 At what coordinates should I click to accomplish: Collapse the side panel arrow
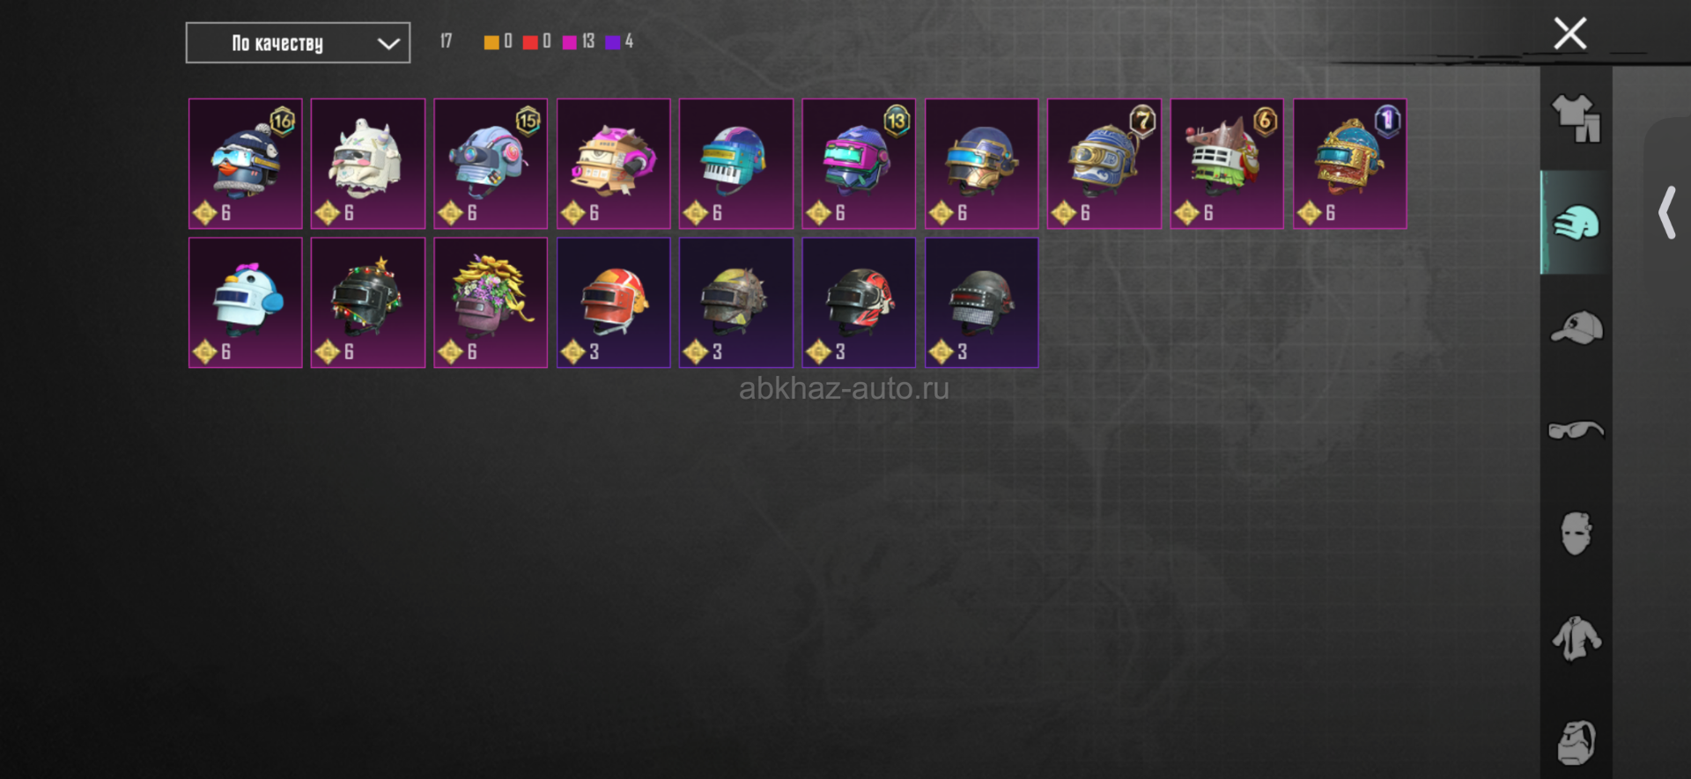pyautogui.click(x=1666, y=212)
